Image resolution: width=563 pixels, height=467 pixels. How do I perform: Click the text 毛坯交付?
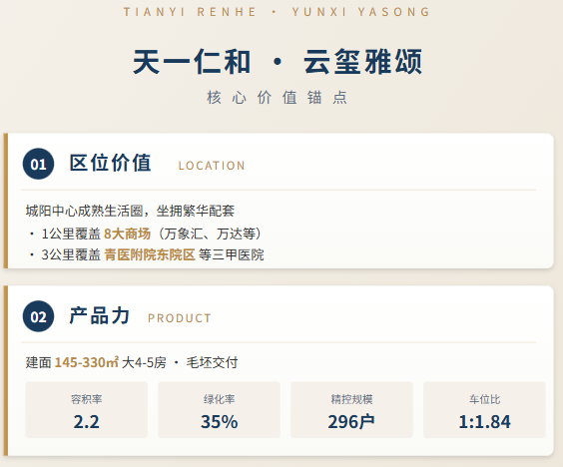[212, 362]
